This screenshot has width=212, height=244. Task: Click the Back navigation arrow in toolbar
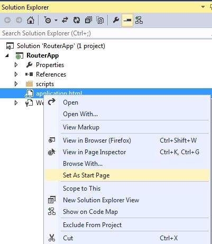[x=7, y=20]
